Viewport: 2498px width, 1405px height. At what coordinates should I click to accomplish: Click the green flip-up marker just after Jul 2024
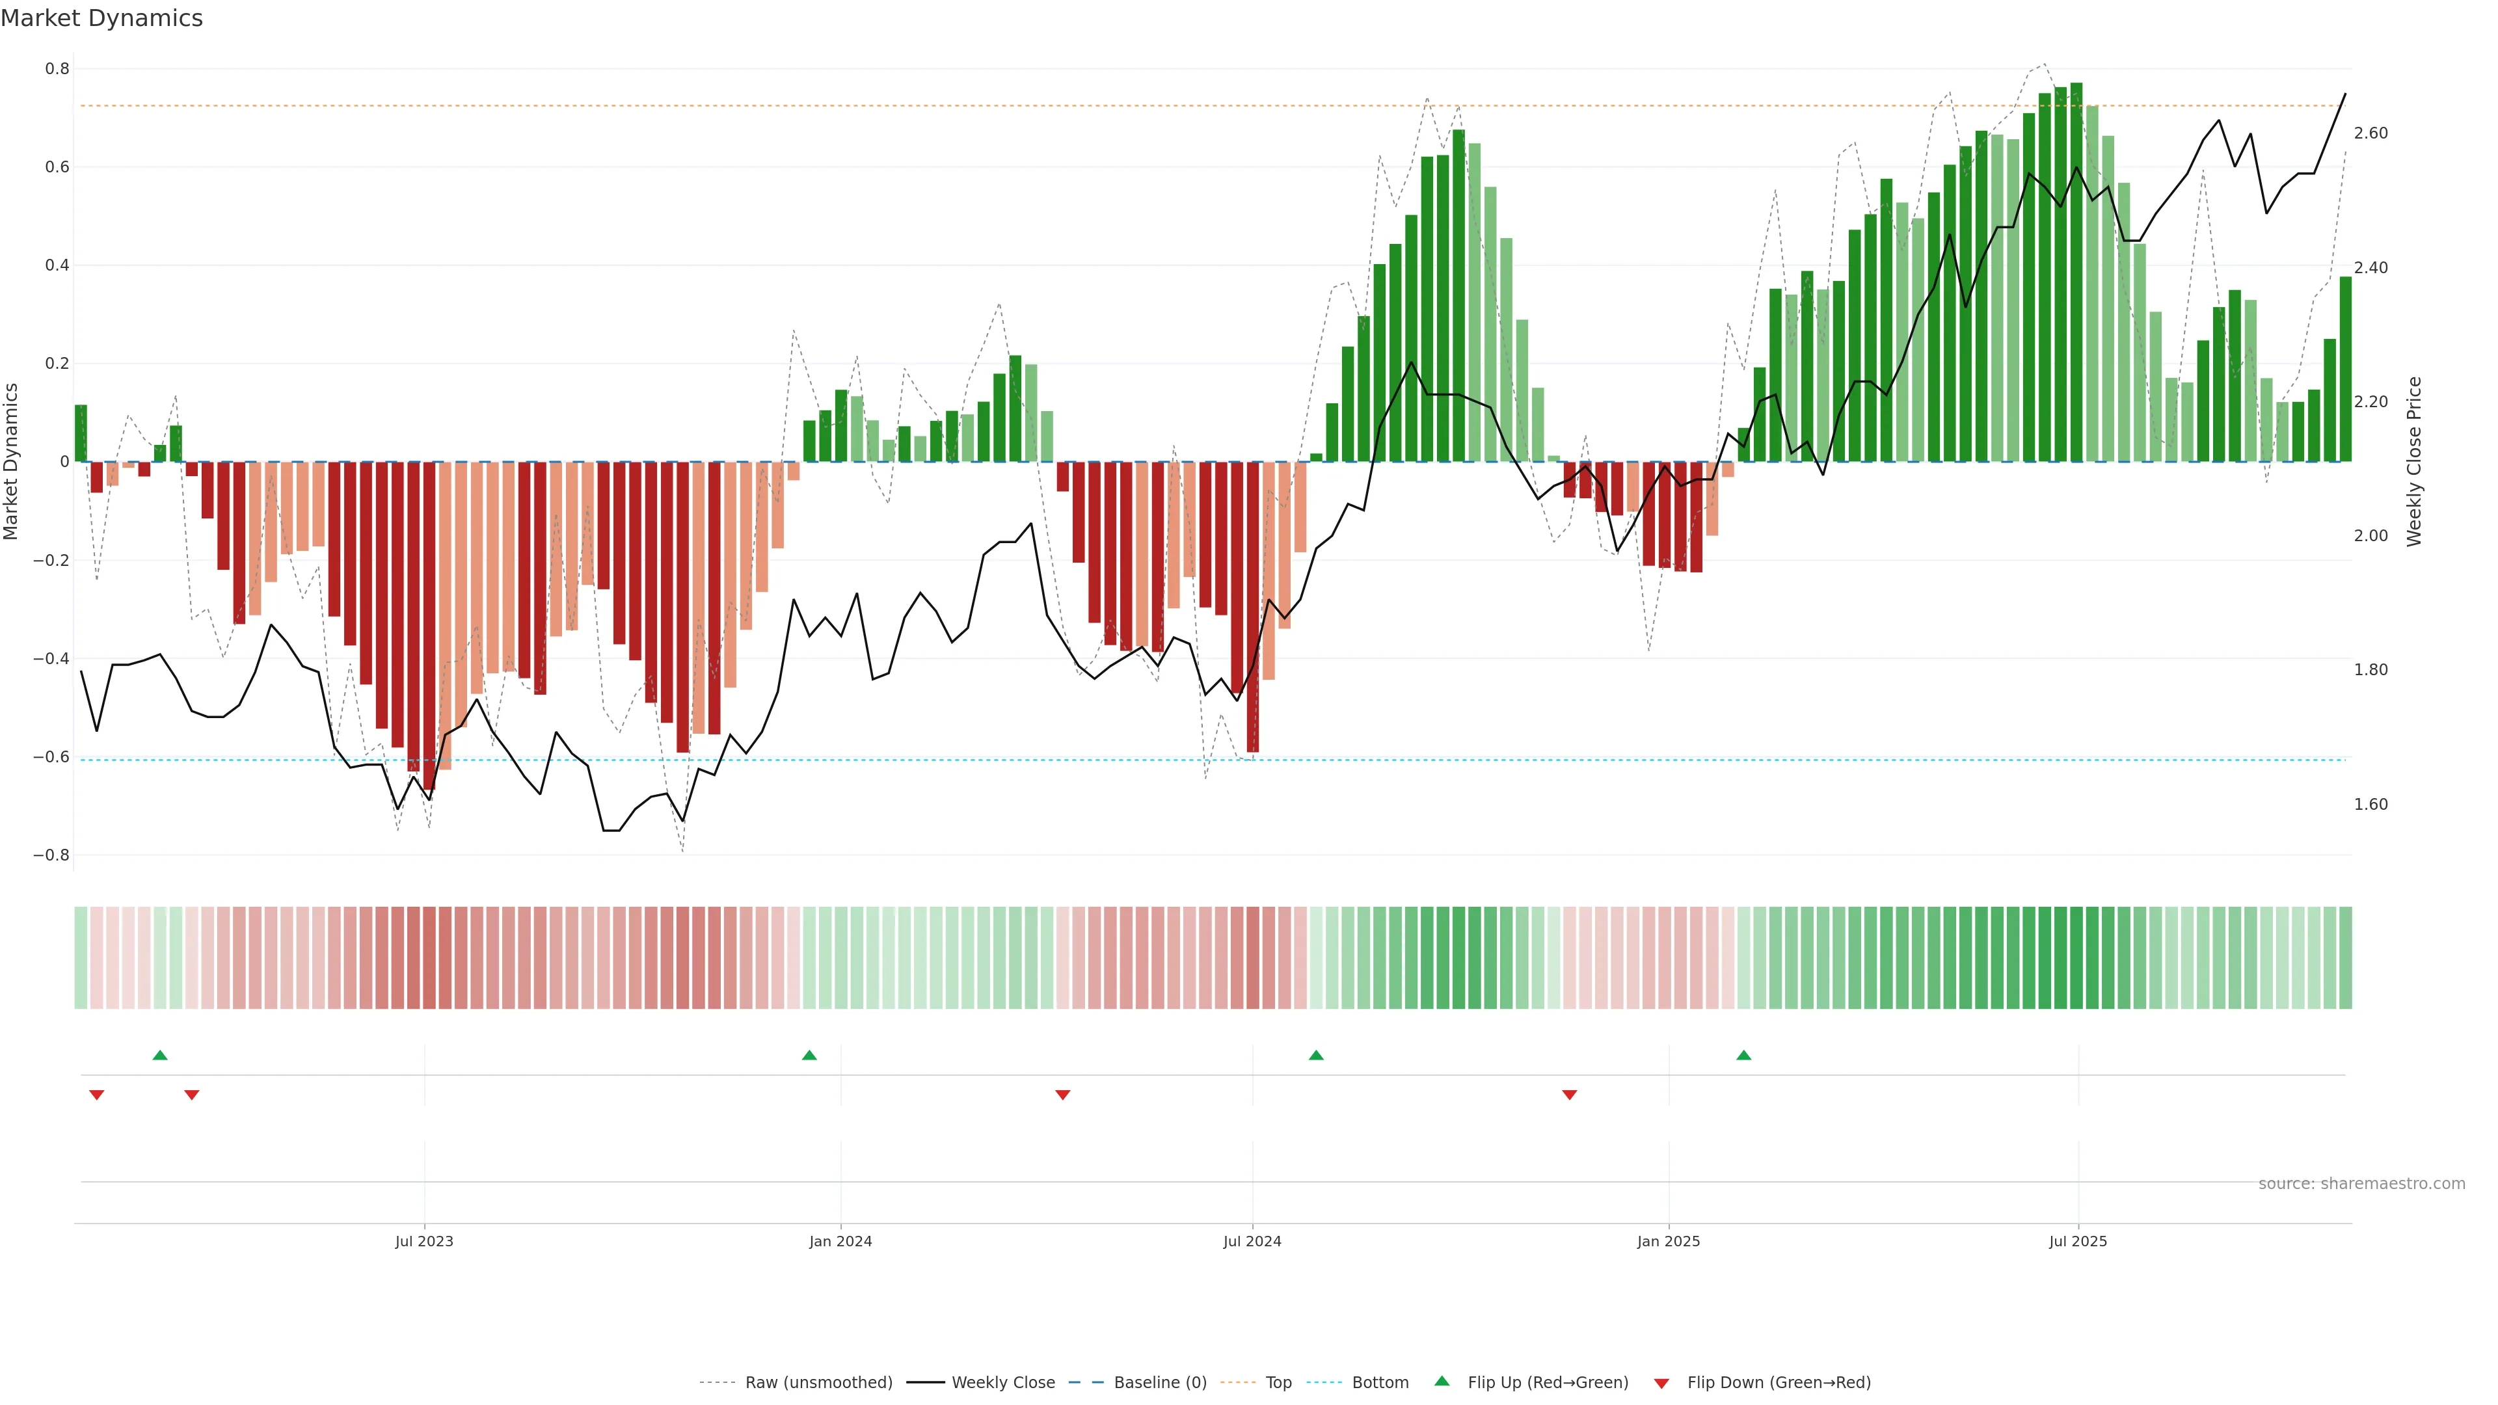[1316, 1055]
